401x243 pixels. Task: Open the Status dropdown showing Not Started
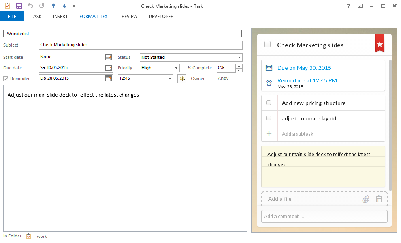coord(239,57)
